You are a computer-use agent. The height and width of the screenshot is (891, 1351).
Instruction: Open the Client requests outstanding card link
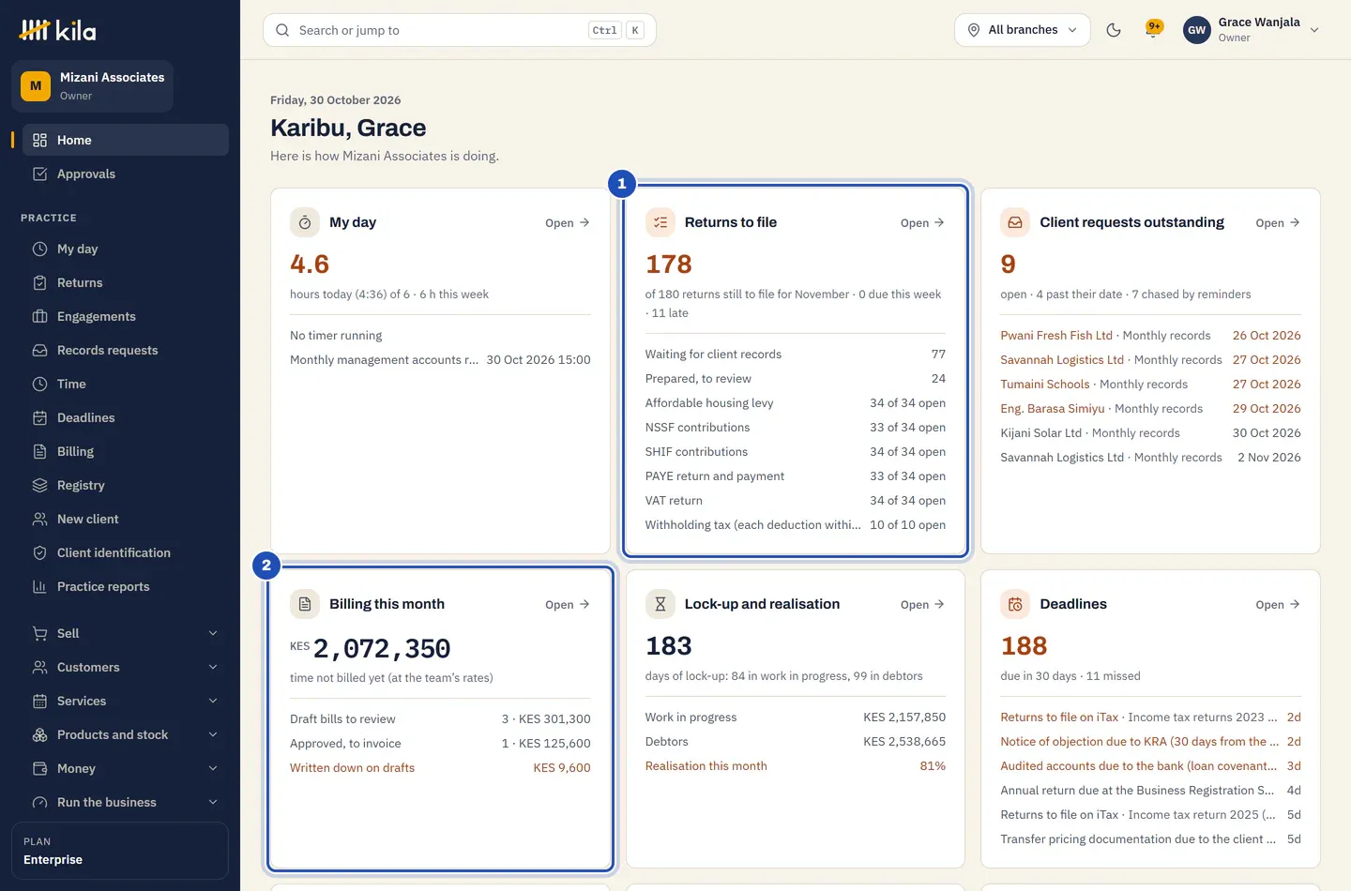click(x=1278, y=223)
